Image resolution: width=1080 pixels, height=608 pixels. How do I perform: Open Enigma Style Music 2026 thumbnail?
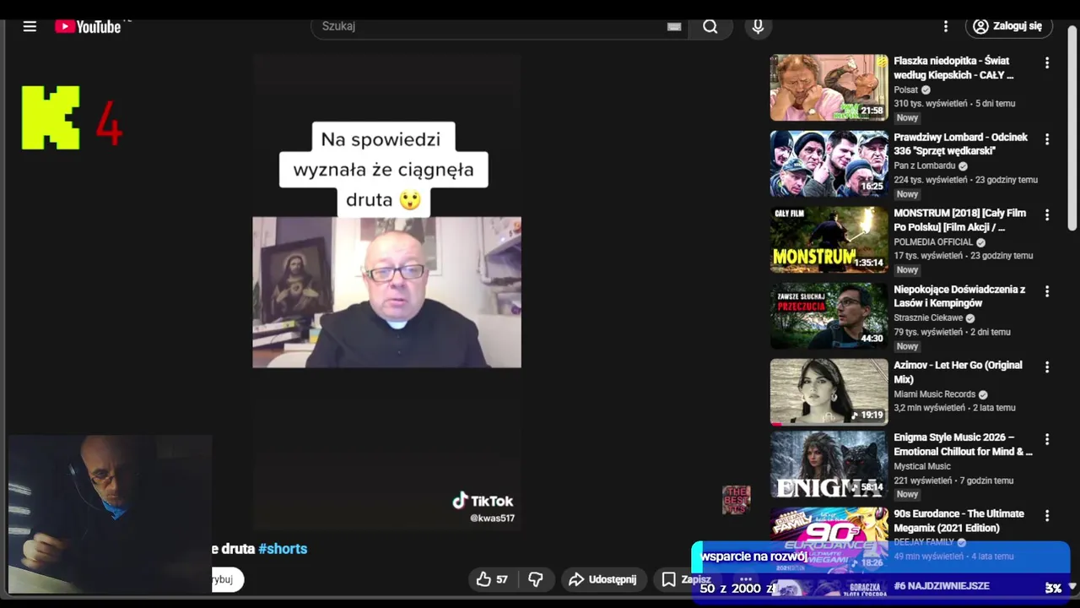829,464
